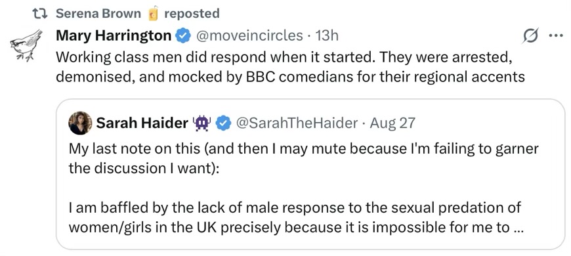The height and width of the screenshot is (256, 571).
Task: Click the repost arrows icon
Action: click(40, 14)
